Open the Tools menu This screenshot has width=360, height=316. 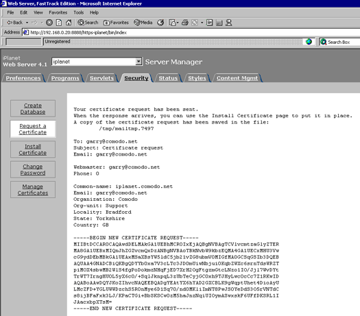tap(79, 12)
